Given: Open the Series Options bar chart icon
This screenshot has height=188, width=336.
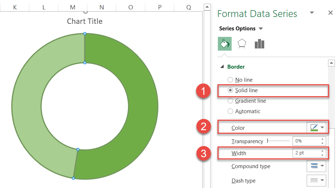Looking at the screenshot, I should [x=259, y=44].
